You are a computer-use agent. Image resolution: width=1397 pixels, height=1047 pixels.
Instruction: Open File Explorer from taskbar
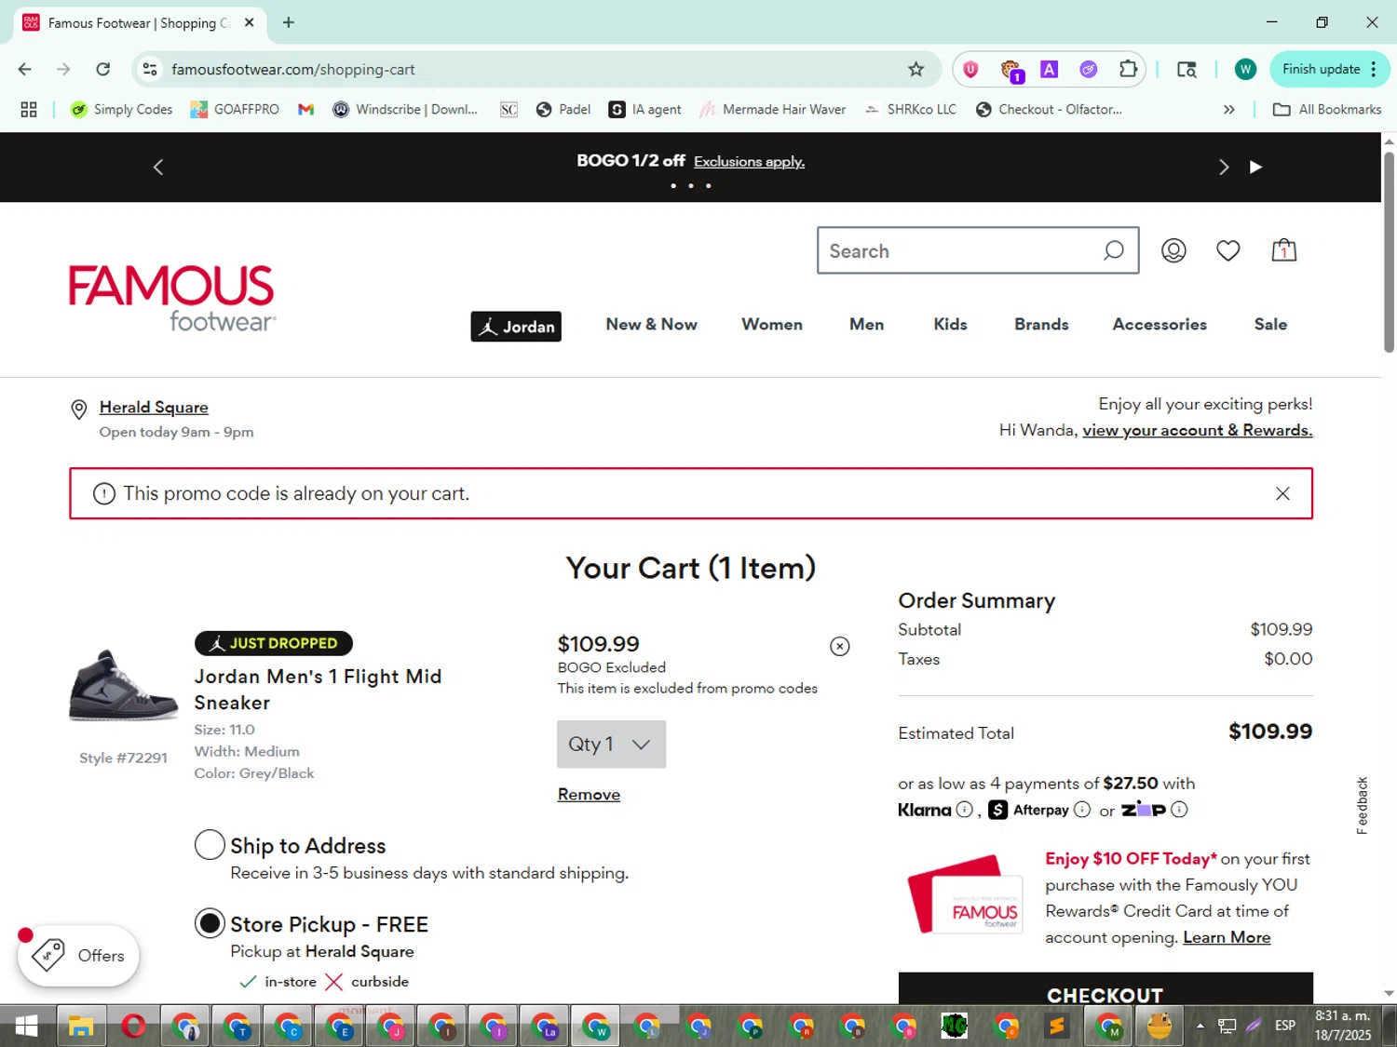81,1026
